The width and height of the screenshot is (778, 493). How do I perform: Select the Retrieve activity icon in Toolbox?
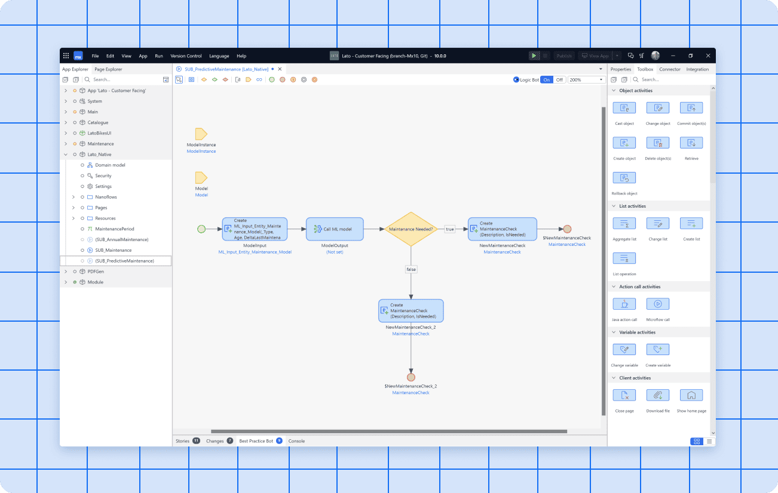tap(691, 143)
